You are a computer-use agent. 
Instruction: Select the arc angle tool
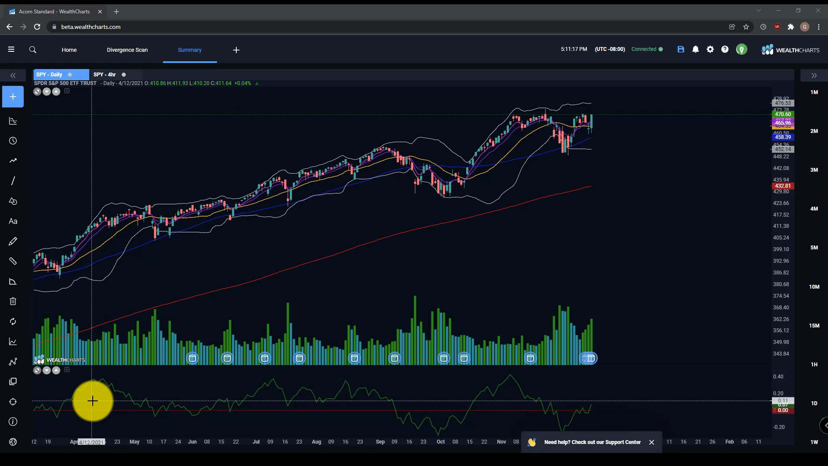tap(13, 281)
